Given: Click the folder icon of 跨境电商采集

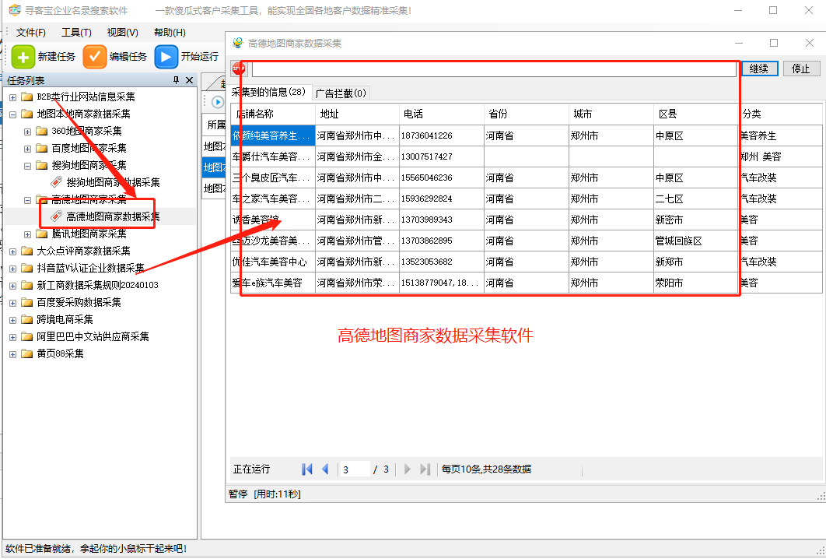Looking at the screenshot, I should click(x=27, y=319).
